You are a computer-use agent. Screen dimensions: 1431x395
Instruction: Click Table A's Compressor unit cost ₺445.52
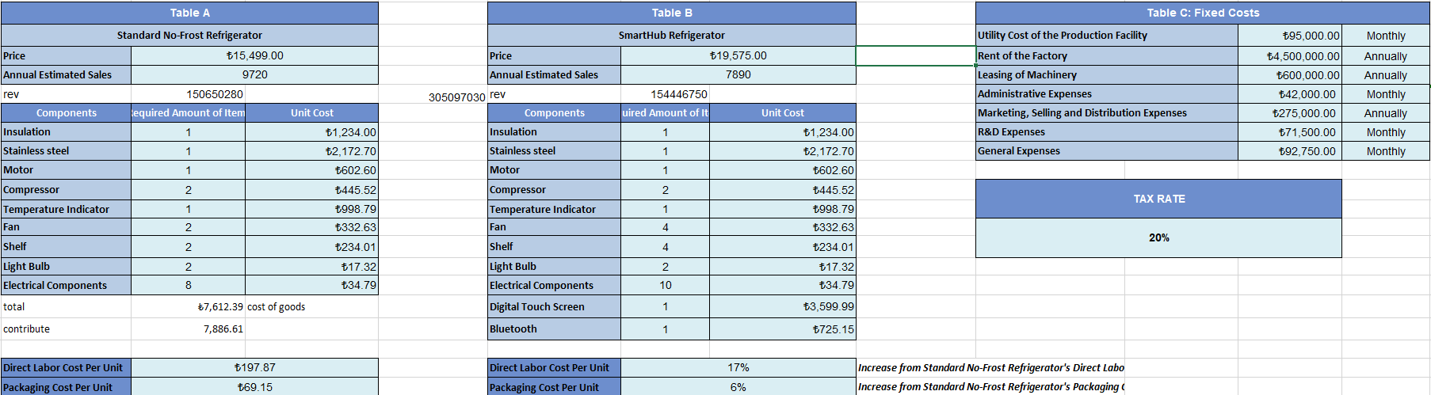311,190
